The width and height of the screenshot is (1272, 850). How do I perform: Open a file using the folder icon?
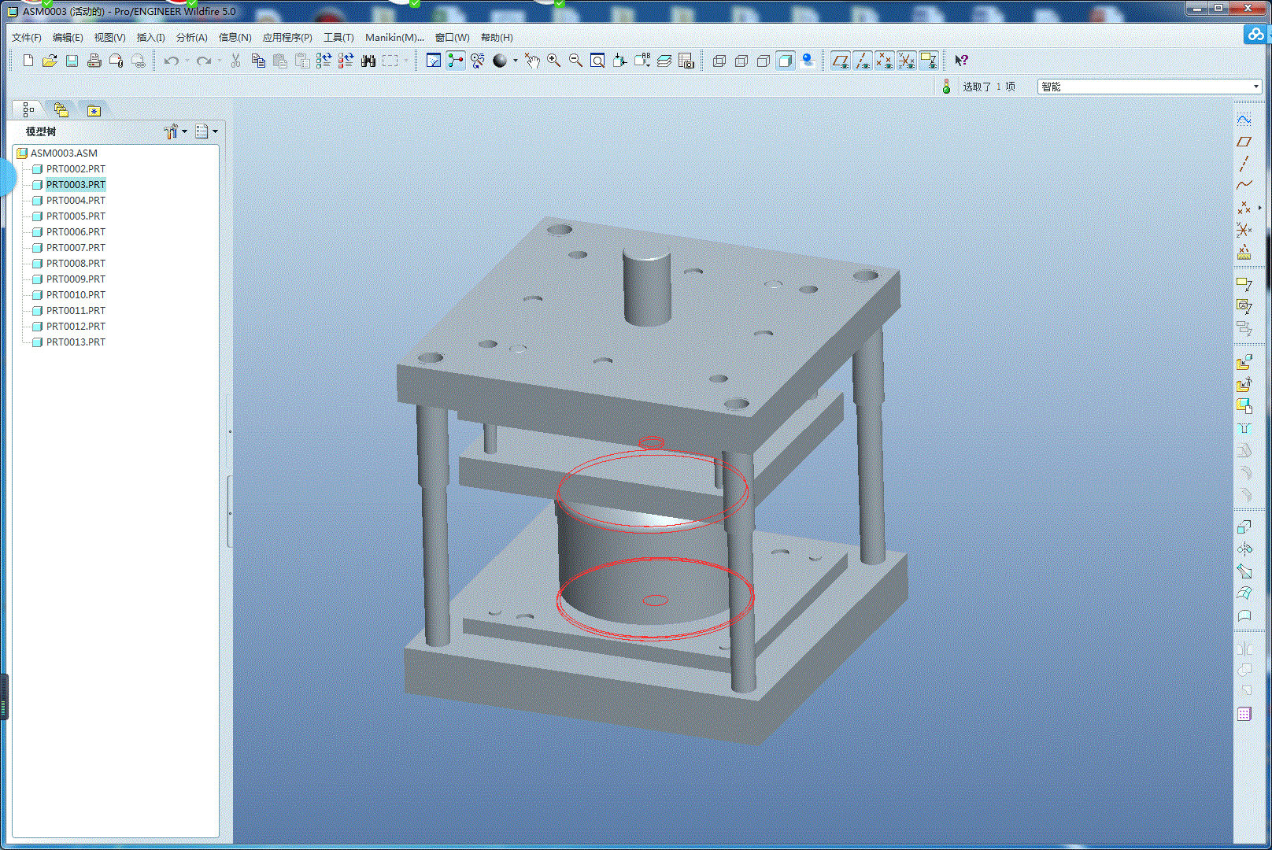point(50,61)
